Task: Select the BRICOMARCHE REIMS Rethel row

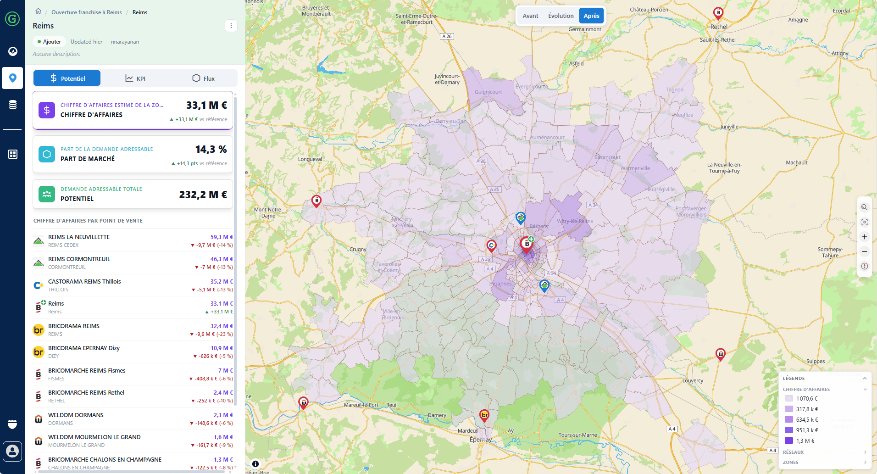Action: tap(133, 396)
